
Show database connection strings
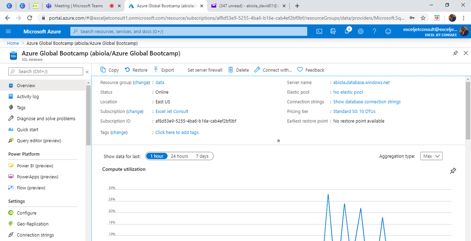tap(367, 101)
